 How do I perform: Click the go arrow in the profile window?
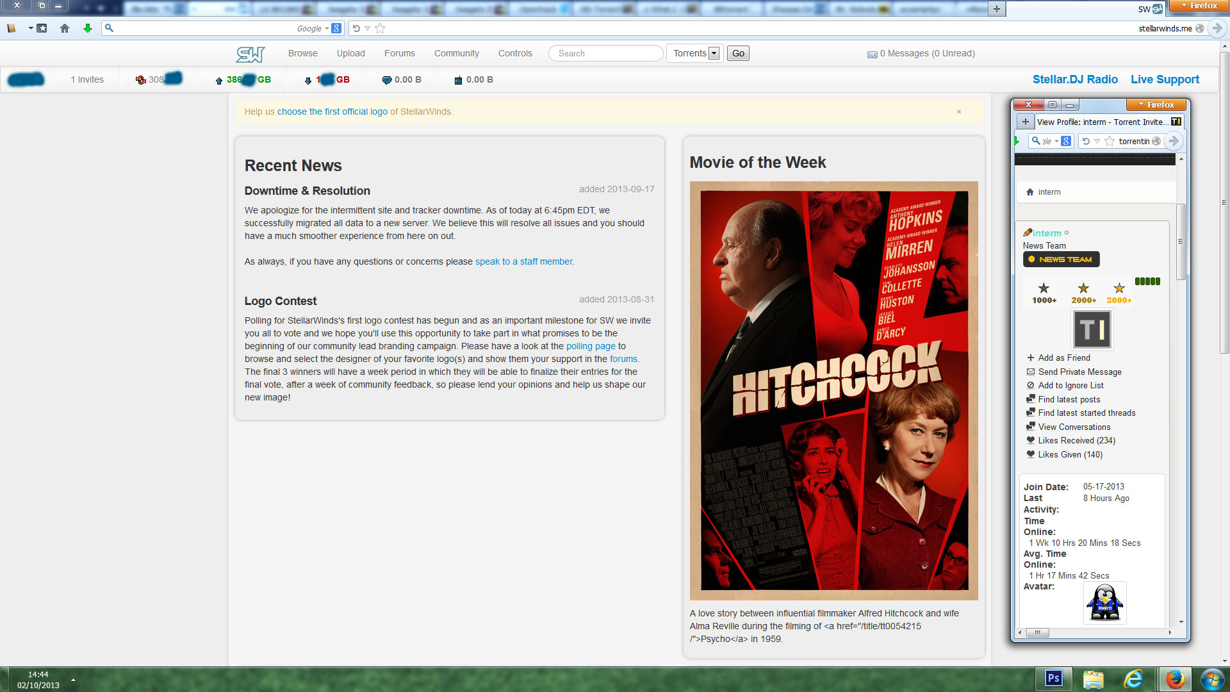pos(1174,141)
